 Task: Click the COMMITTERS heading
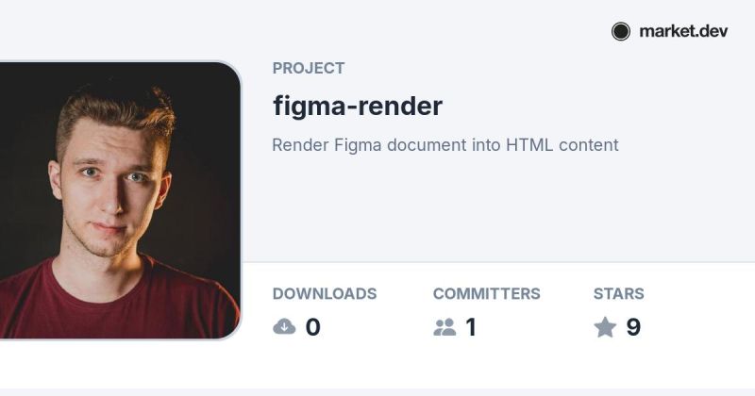[487, 293]
